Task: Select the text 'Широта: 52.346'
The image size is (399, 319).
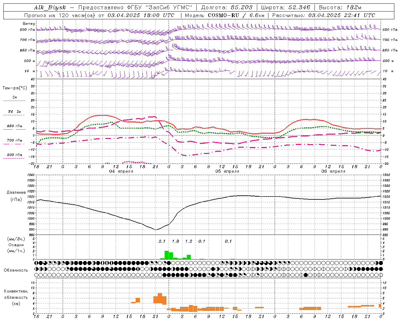Action: 286,7
